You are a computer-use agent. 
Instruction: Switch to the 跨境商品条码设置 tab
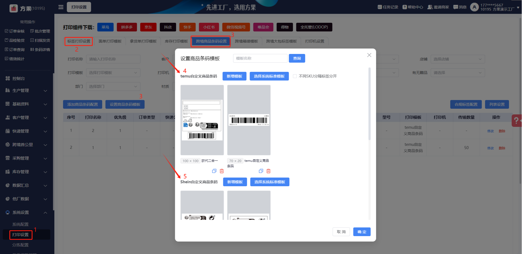pos(211,41)
